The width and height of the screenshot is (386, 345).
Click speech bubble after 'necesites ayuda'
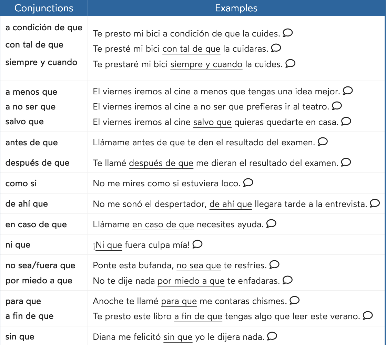(272, 224)
